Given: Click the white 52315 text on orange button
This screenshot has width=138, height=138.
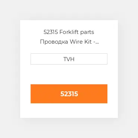Looking at the screenshot, I should (x=69, y=94).
